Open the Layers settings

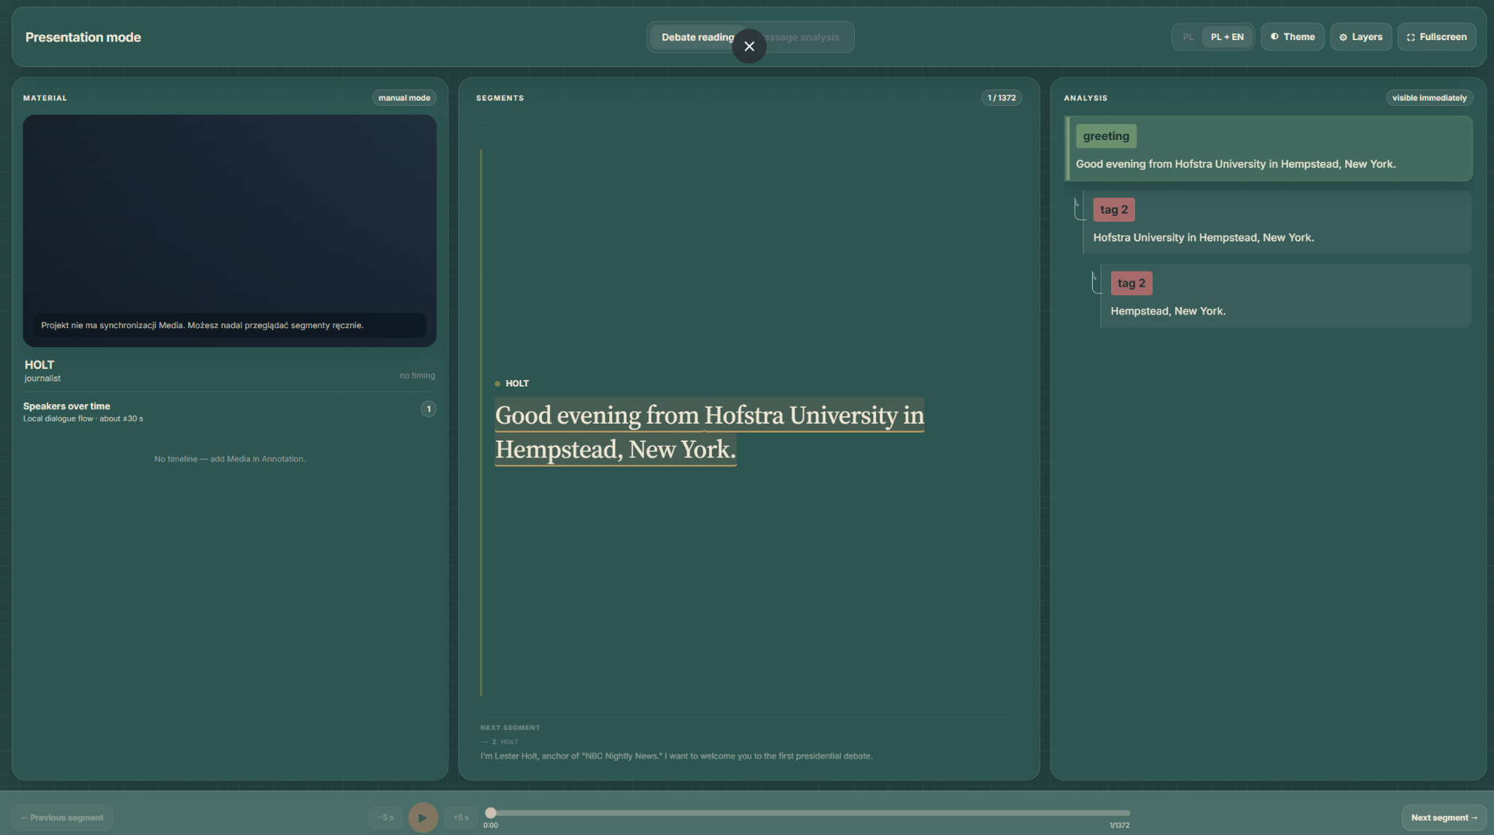(x=1361, y=36)
